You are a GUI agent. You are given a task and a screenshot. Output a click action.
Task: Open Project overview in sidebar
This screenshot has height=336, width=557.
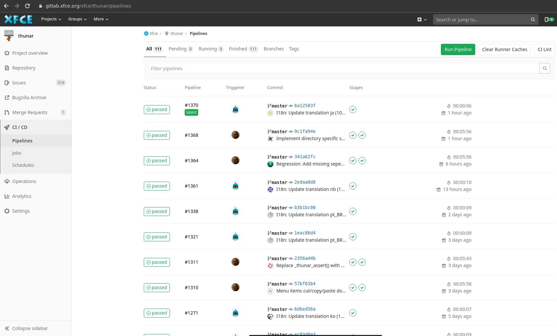click(30, 53)
